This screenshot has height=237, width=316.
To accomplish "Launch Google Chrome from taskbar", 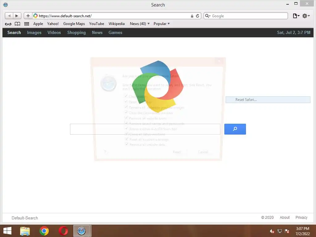I will tap(44, 231).
